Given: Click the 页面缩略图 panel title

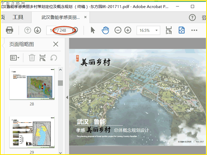Looking at the screenshot, I should pyautogui.click(x=21, y=44).
